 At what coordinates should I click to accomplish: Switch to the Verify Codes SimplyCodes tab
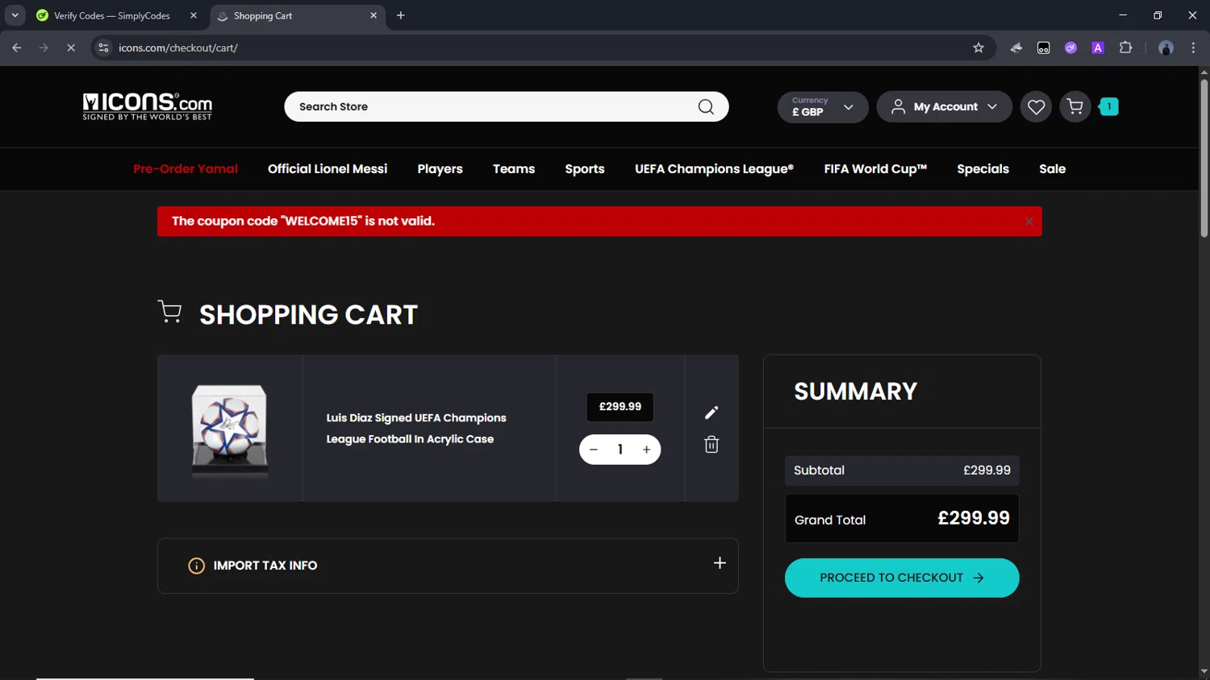[113, 15]
